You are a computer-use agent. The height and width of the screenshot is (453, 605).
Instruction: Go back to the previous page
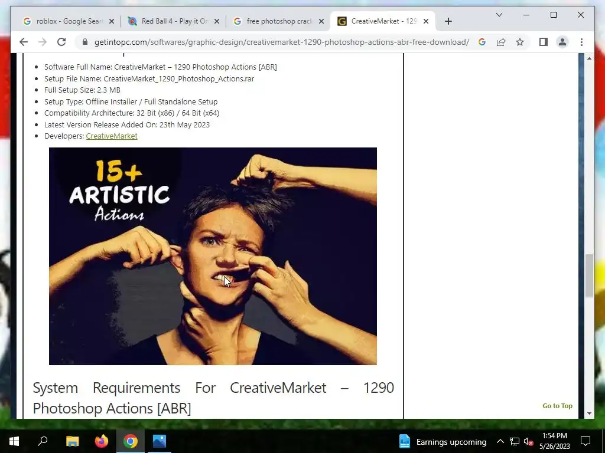(24, 42)
